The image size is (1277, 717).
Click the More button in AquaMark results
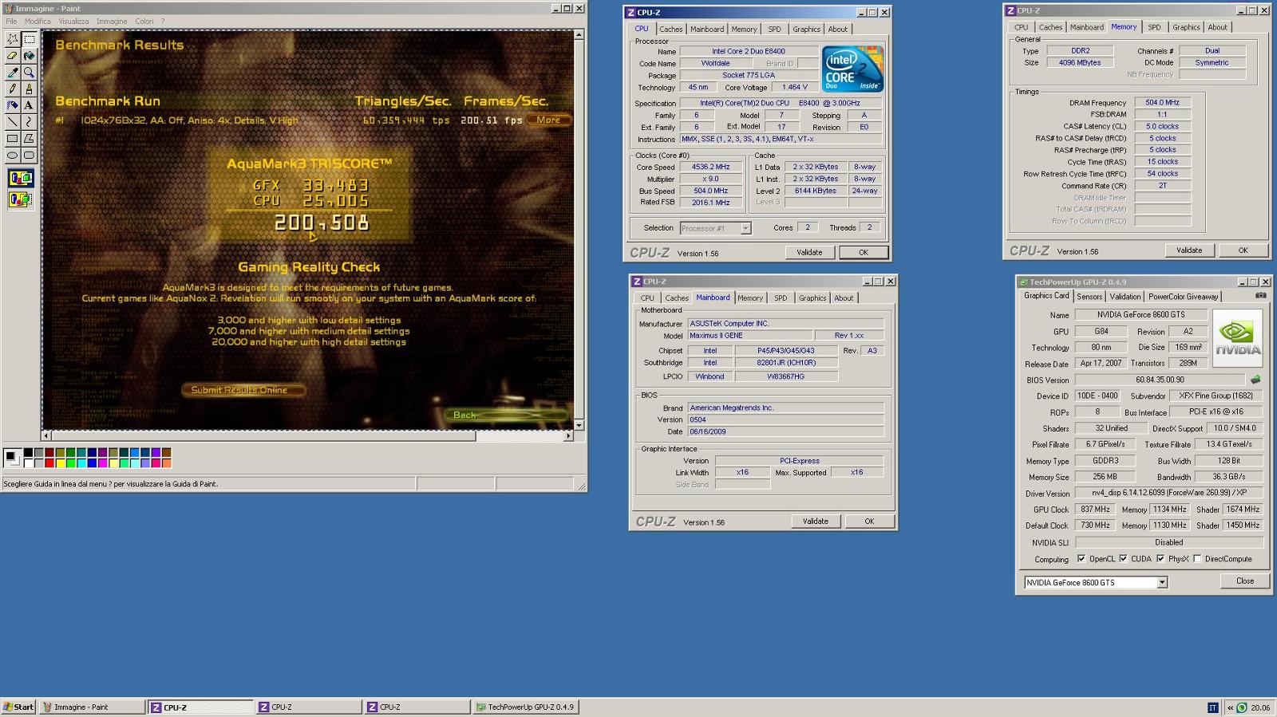548,120
